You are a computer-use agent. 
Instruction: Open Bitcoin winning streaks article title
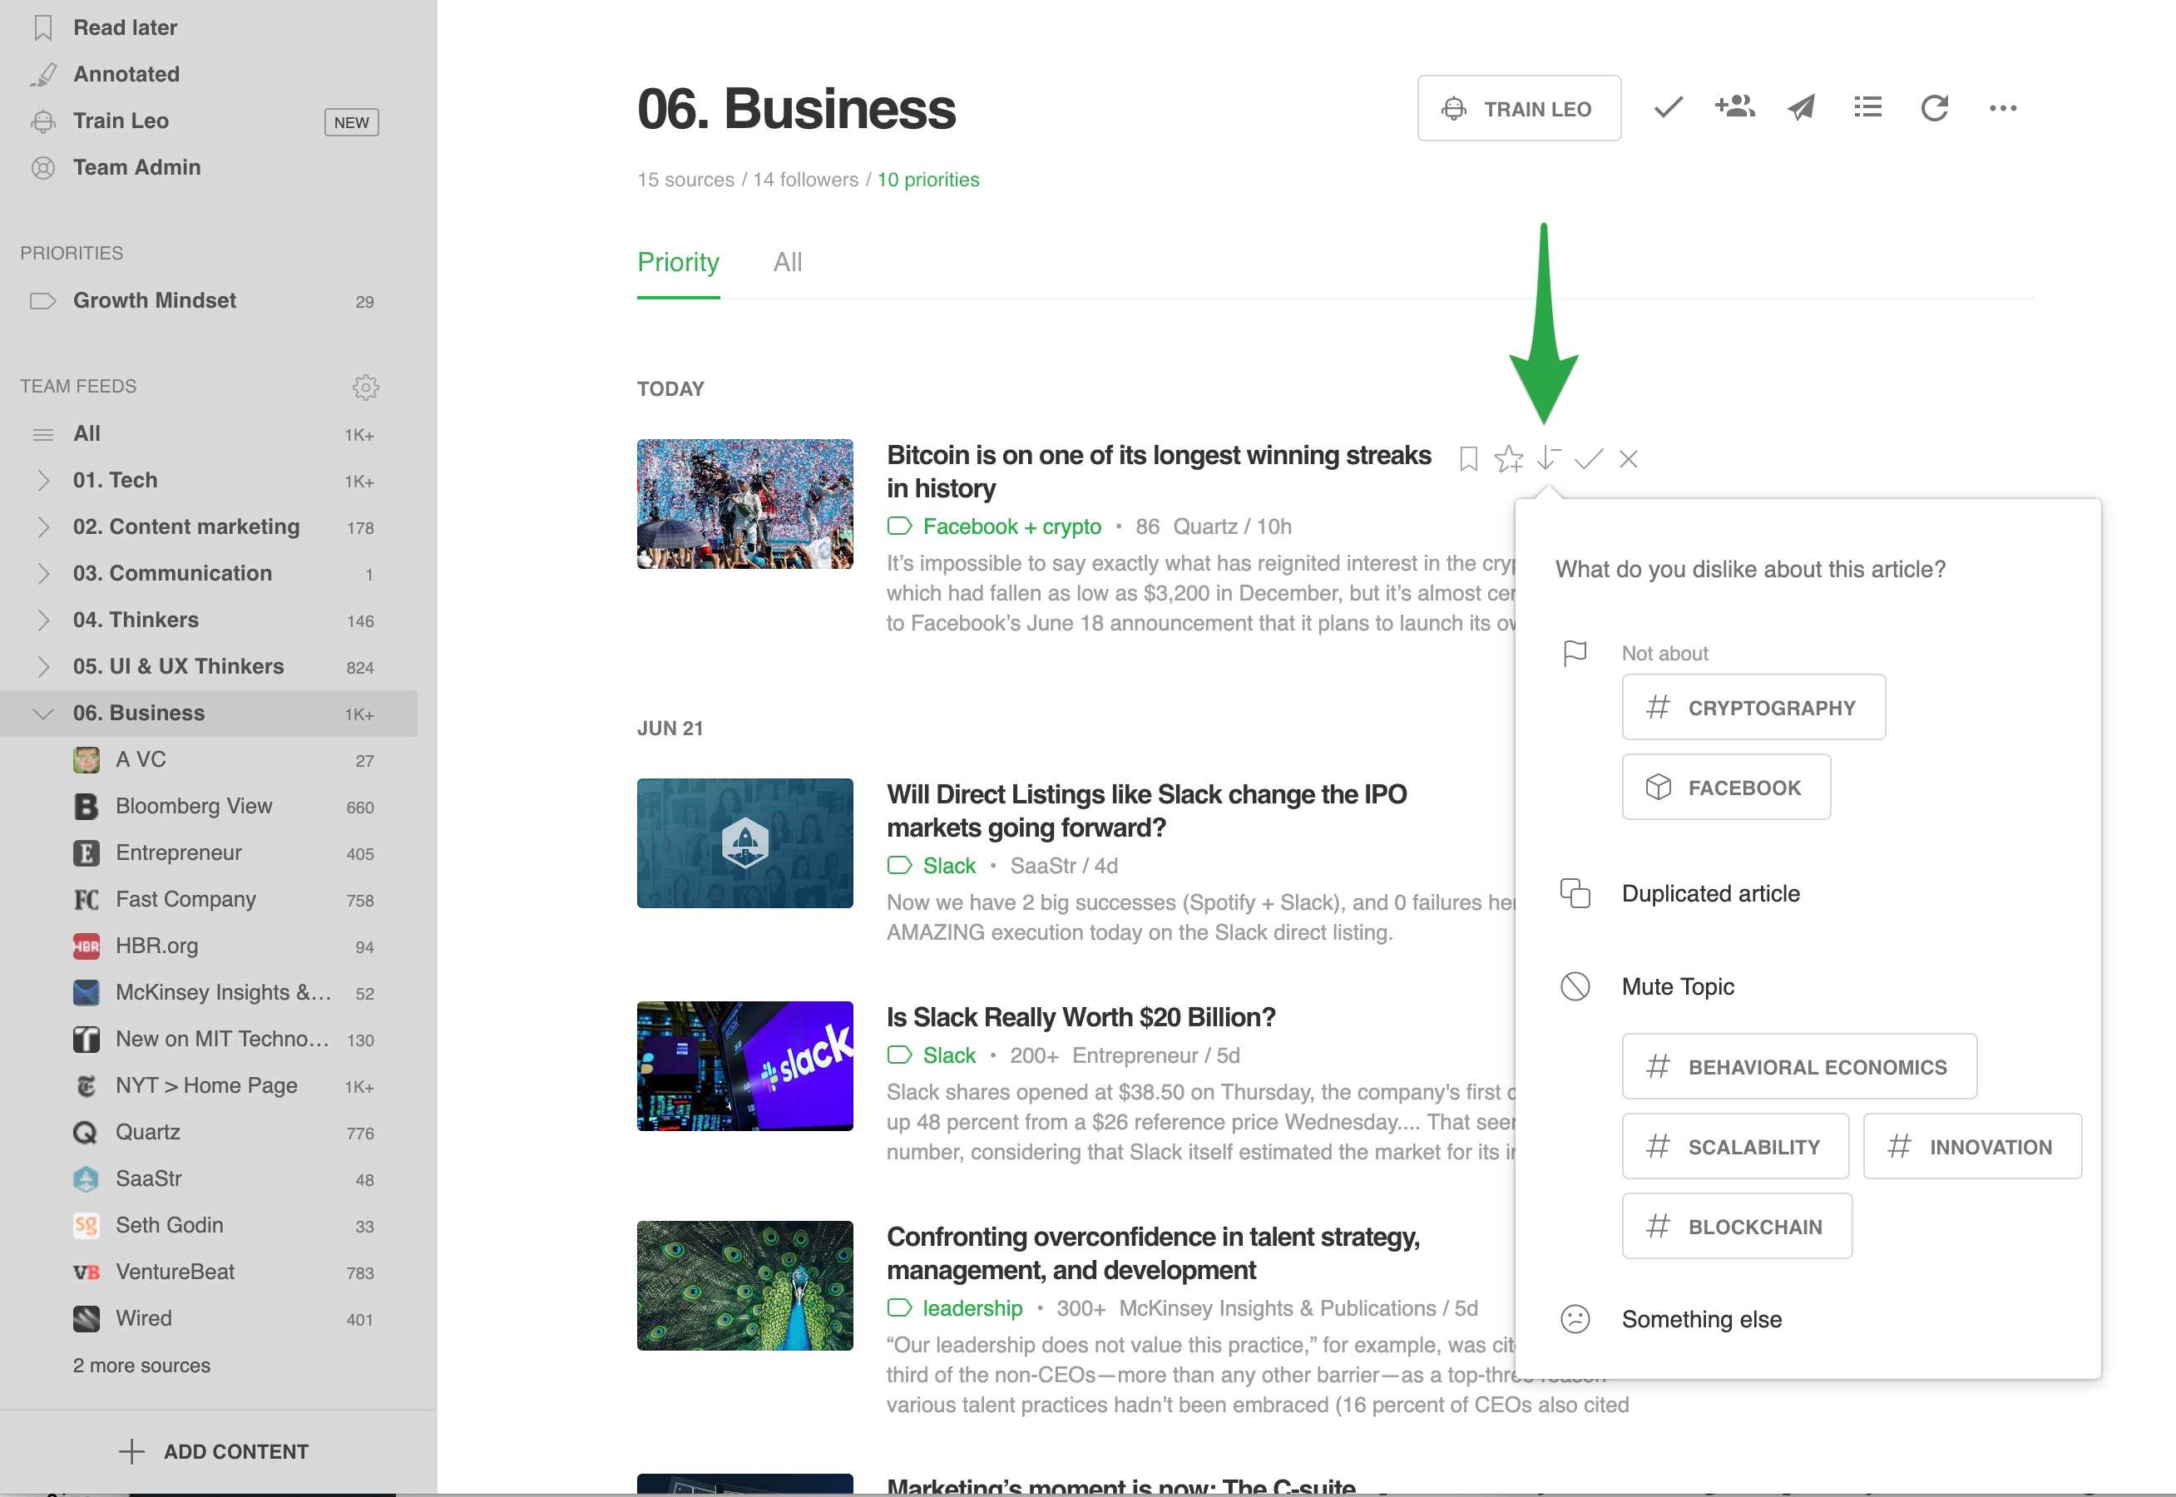1159,472
